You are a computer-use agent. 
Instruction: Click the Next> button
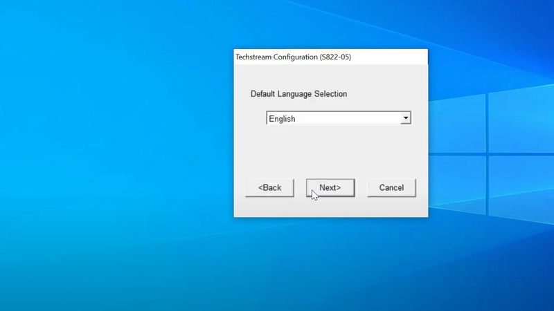tap(330, 188)
